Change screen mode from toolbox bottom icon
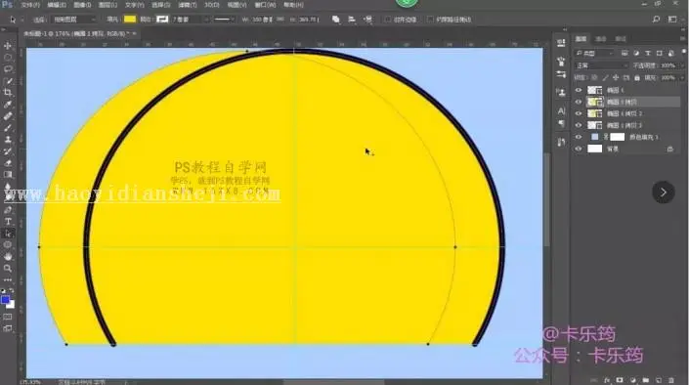Image resolution: width=689 pixels, height=385 pixels. pos(8,328)
